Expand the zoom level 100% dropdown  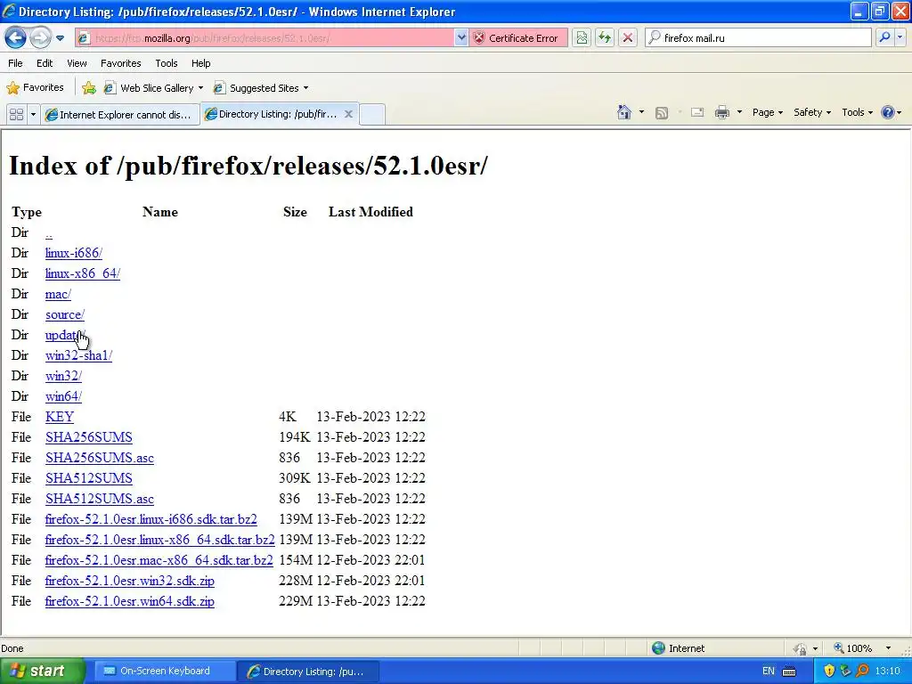888,648
